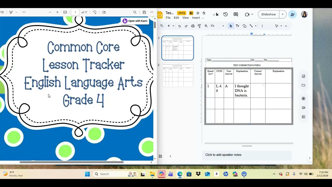
Task: Open the PDF viewer's rightmost more options menu
Action: [152, 12]
